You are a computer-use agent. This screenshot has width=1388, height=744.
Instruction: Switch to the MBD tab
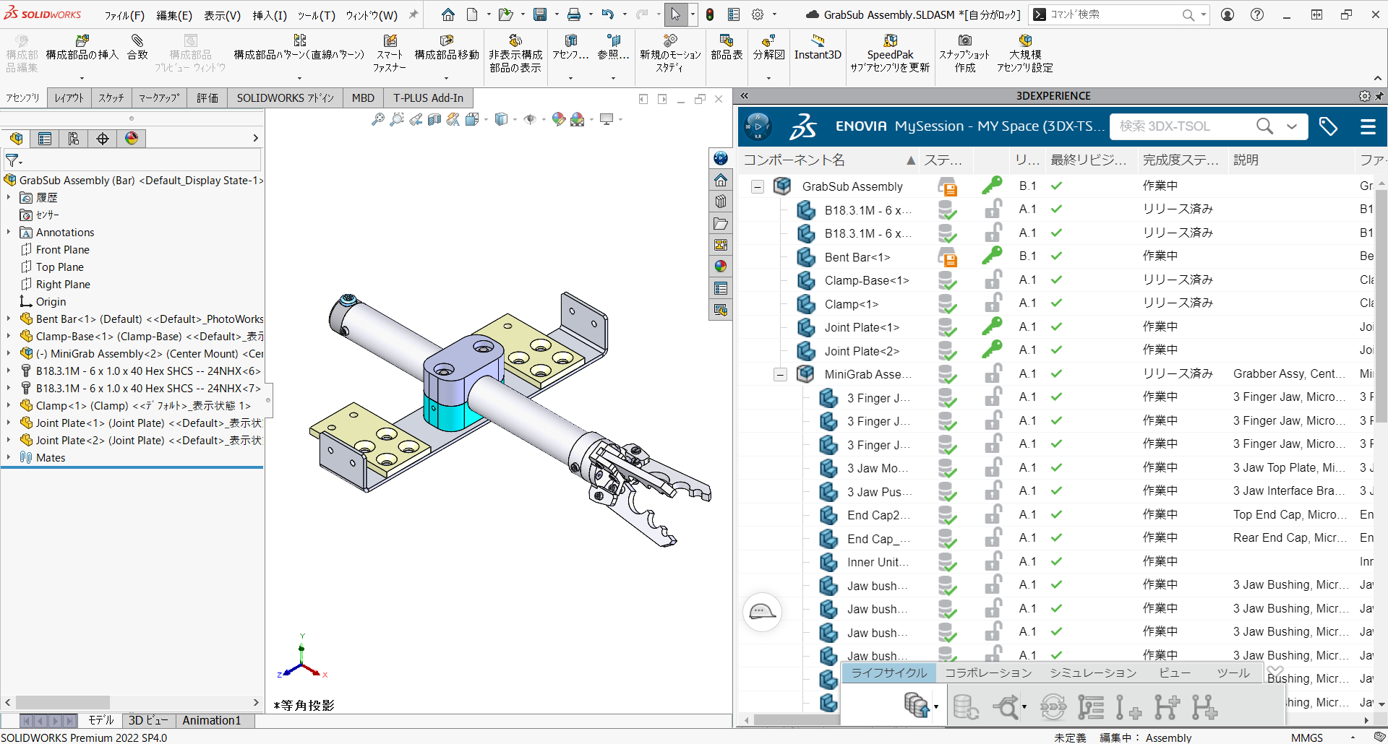[x=363, y=98]
